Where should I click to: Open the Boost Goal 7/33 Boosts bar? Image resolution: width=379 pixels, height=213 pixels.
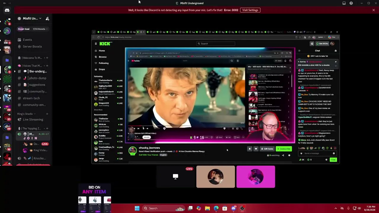[33, 29]
